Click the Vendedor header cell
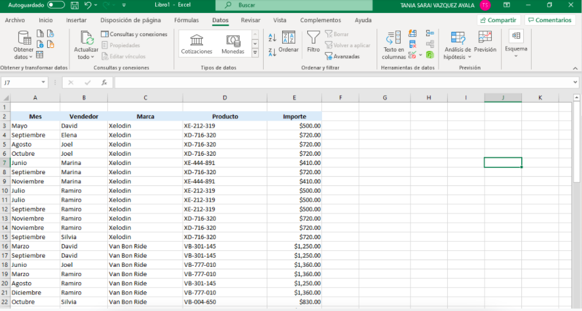 (x=84, y=116)
